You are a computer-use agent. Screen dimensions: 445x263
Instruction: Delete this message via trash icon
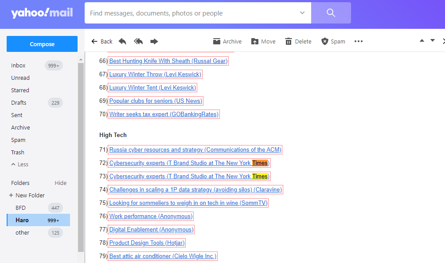pos(298,41)
